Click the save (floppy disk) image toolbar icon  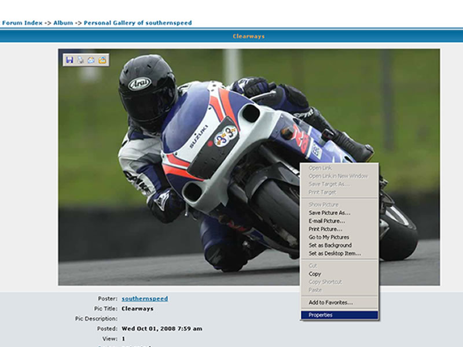[69, 60]
